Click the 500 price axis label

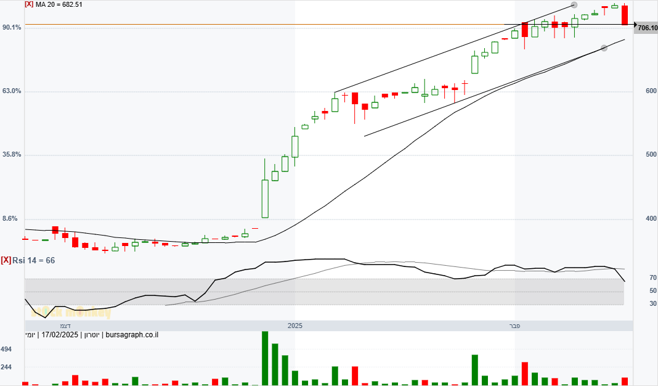(651, 155)
